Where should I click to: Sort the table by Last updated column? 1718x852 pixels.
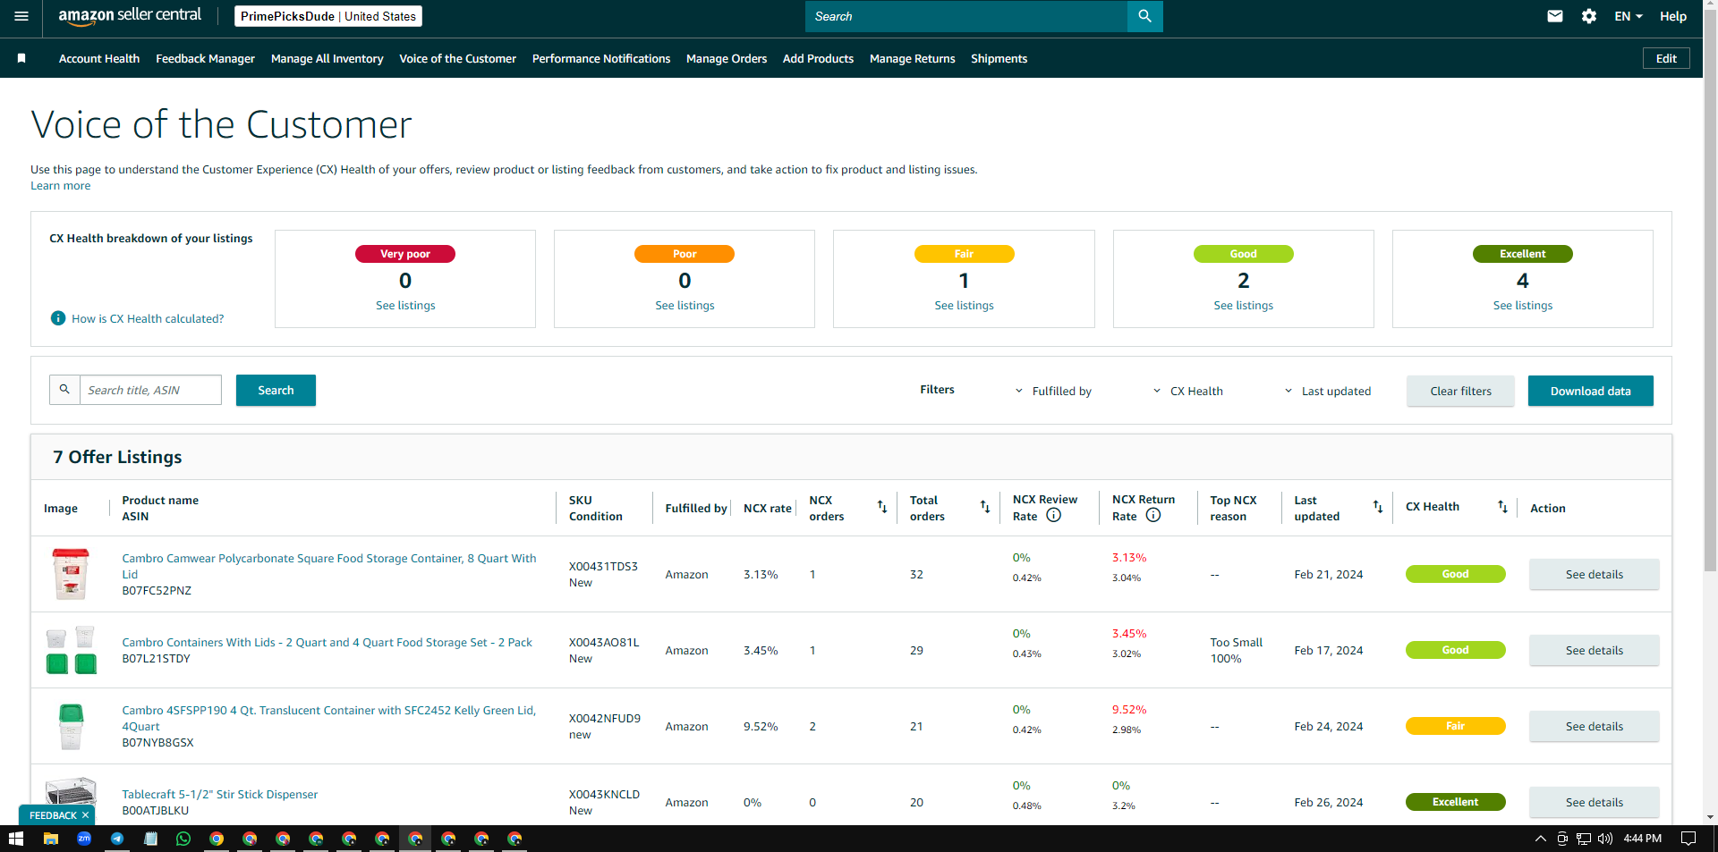coord(1378,507)
